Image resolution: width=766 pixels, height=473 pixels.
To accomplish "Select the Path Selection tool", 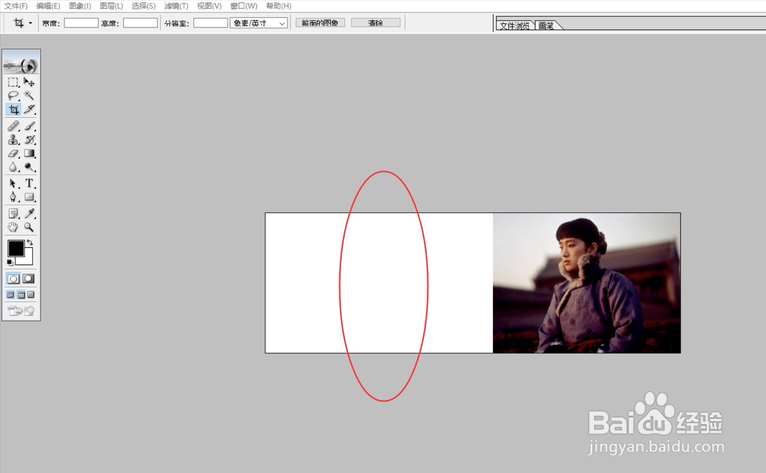I will (13, 183).
